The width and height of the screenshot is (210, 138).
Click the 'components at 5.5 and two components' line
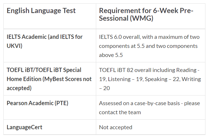148,46
